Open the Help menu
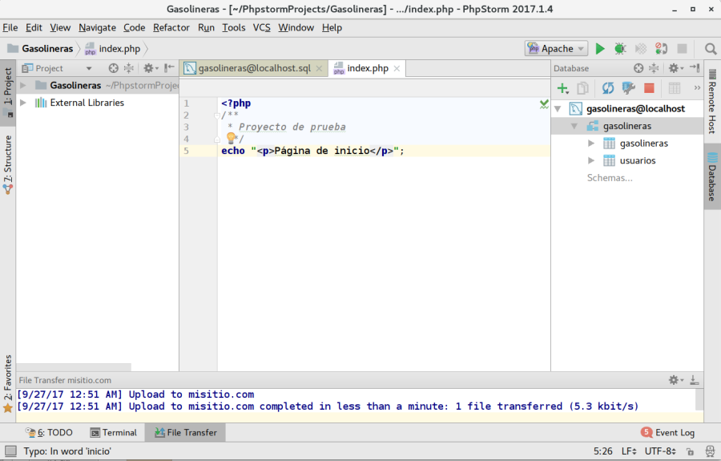Screen dimensions: 721x461 [x=332, y=27]
